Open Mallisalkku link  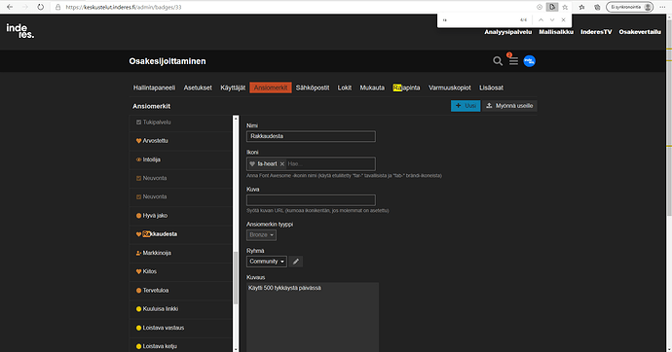(556, 32)
